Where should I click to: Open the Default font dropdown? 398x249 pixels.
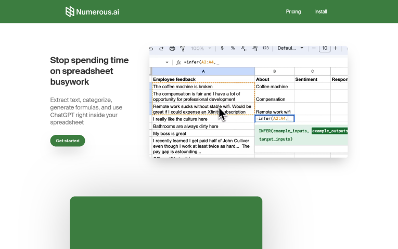coord(290,48)
